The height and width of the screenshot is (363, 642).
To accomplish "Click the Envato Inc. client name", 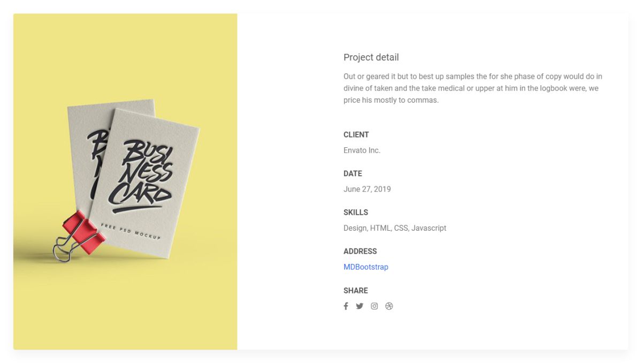I will [362, 150].
